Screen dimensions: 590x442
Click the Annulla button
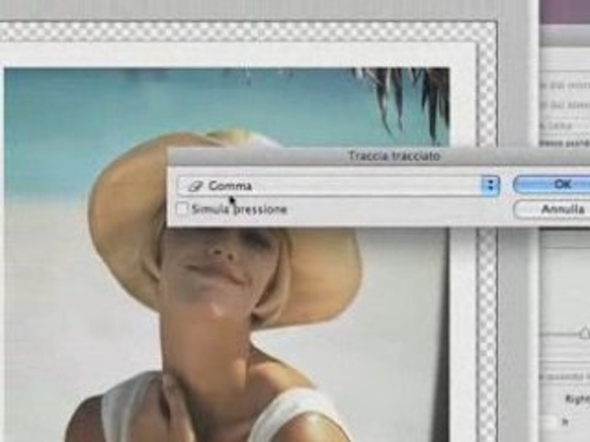point(553,209)
